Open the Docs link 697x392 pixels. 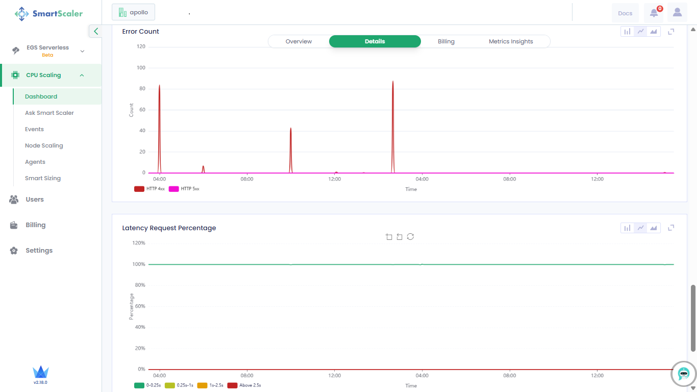pyautogui.click(x=625, y=13)
